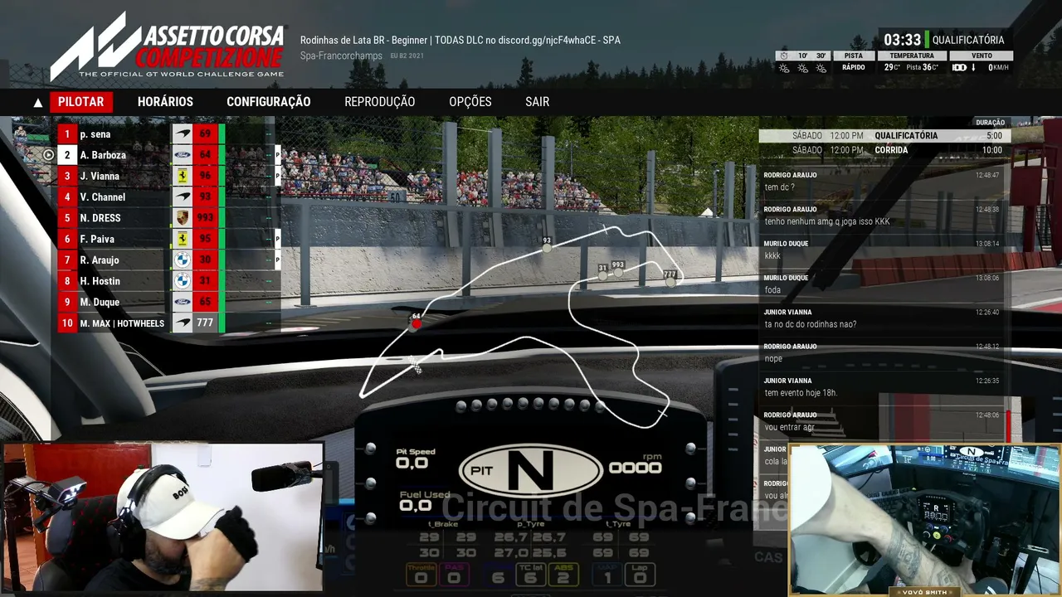The height and width of the screenshot is (597, 1062).
Task: Click the server name text in the header
Action: coord(460,40)
